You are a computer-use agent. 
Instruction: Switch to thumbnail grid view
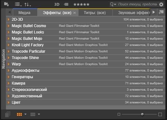pyautogui.click(x=19, y=115)
